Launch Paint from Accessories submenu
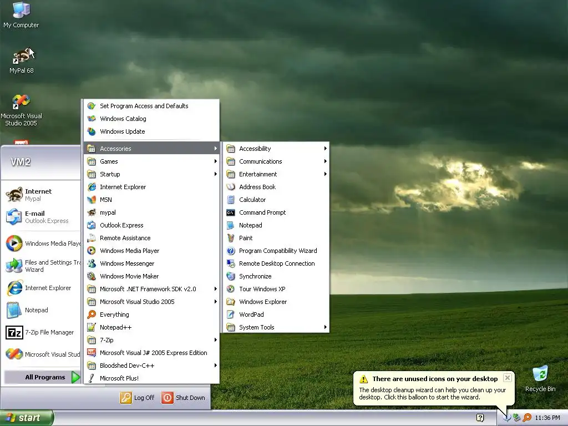This screenshot has width=568, height=426. 276,238
